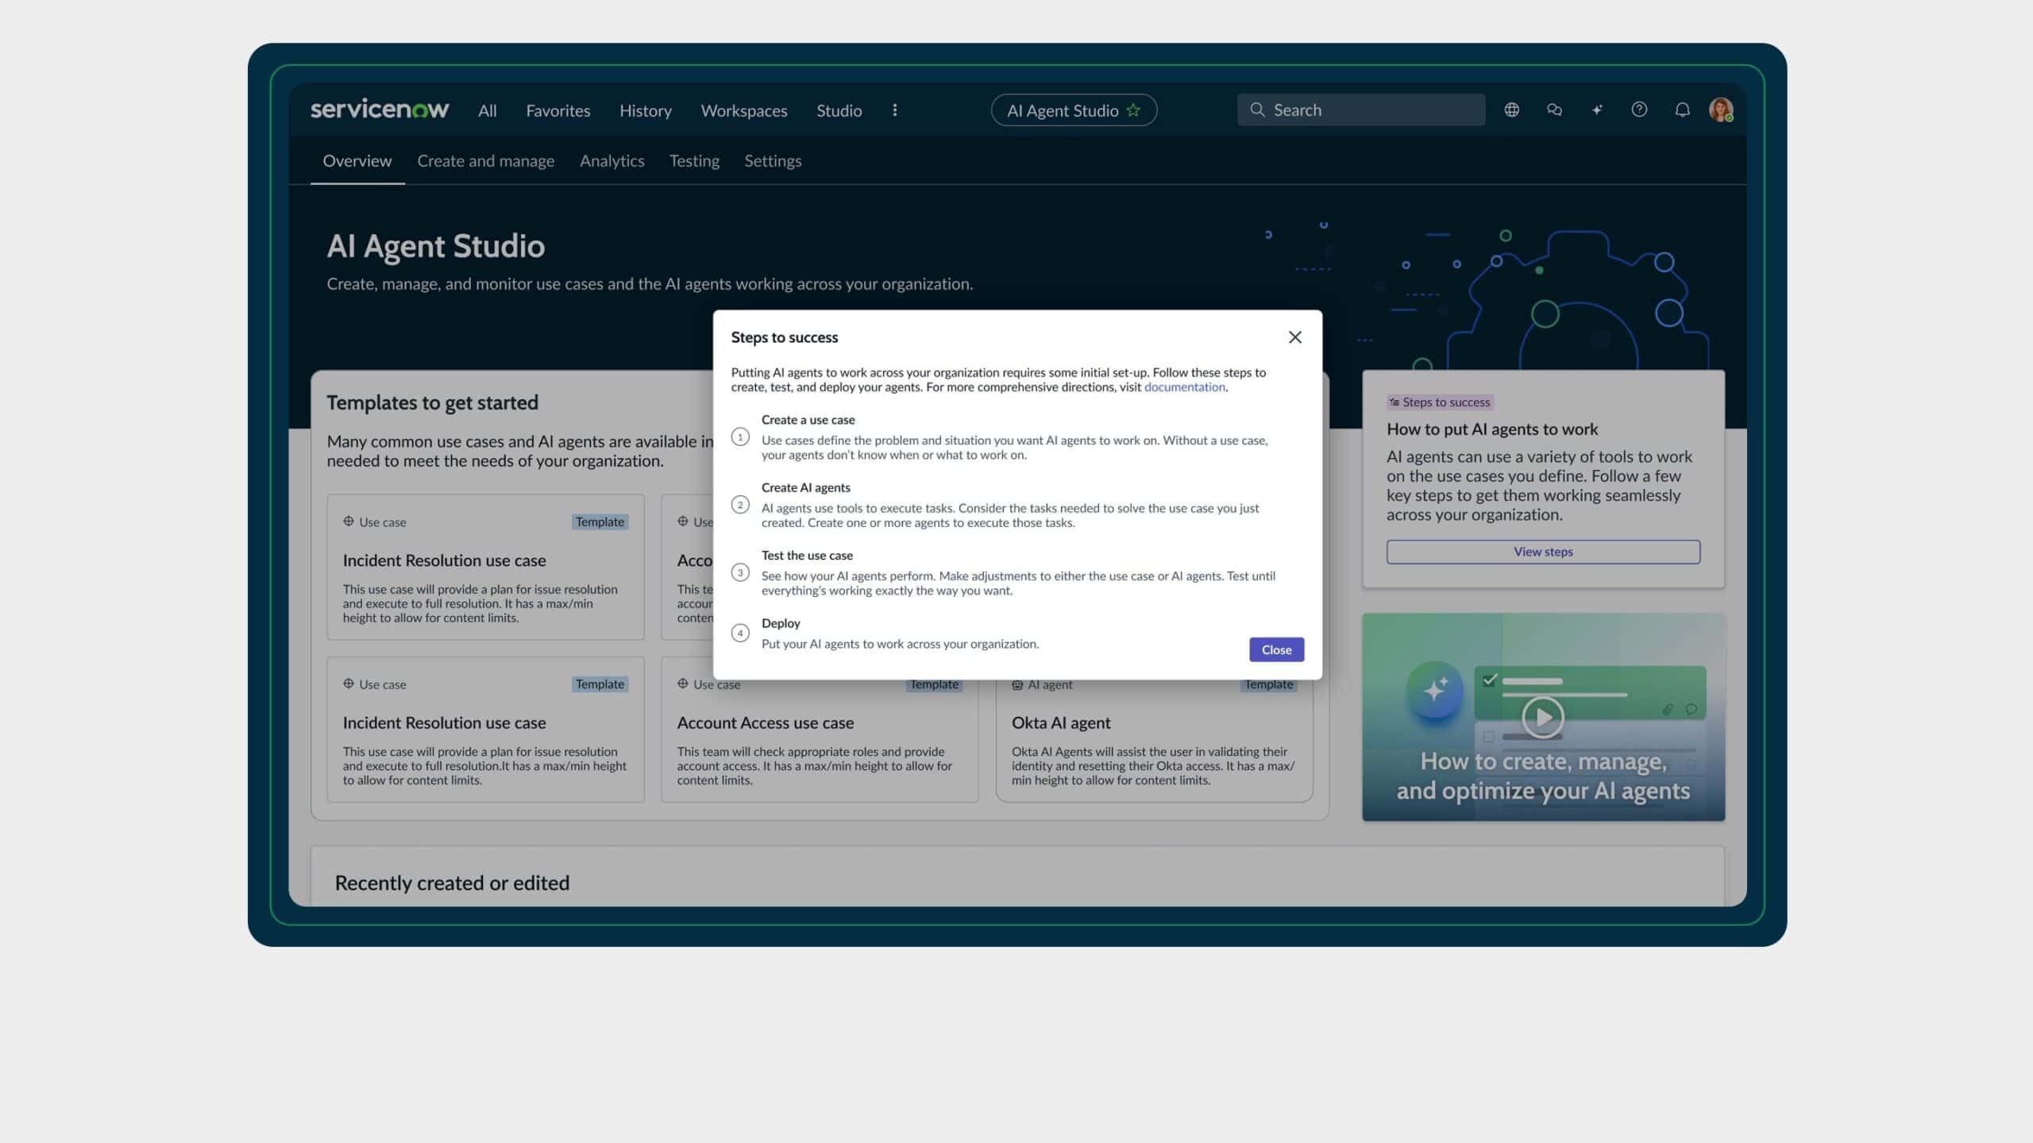Click the AI Agent Studio pill
Screen dimensions: 2033x1143
(x=1074, y=110)
